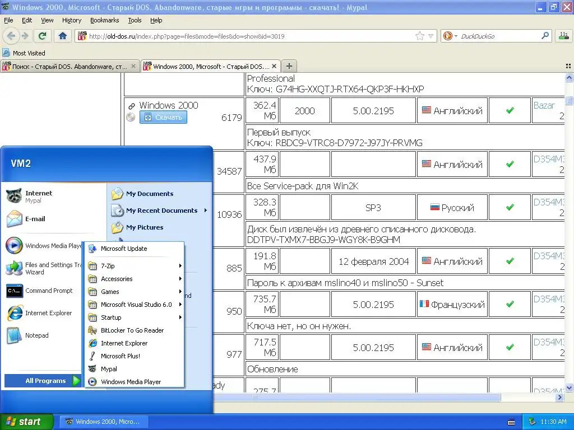Bookmark this page with the star icon
This screenshot has width=574, height=430.
[x=419, y=36]
